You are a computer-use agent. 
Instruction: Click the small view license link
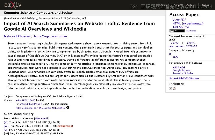click(x=191, y=31)
